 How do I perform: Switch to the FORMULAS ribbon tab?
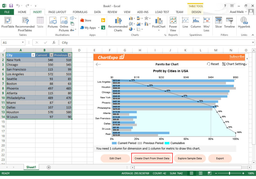[x=80, y=12]
